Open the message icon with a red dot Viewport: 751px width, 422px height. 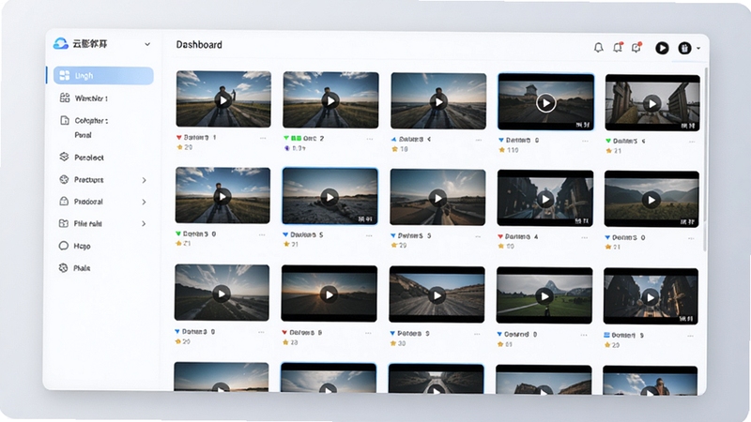tap(636, 48)
